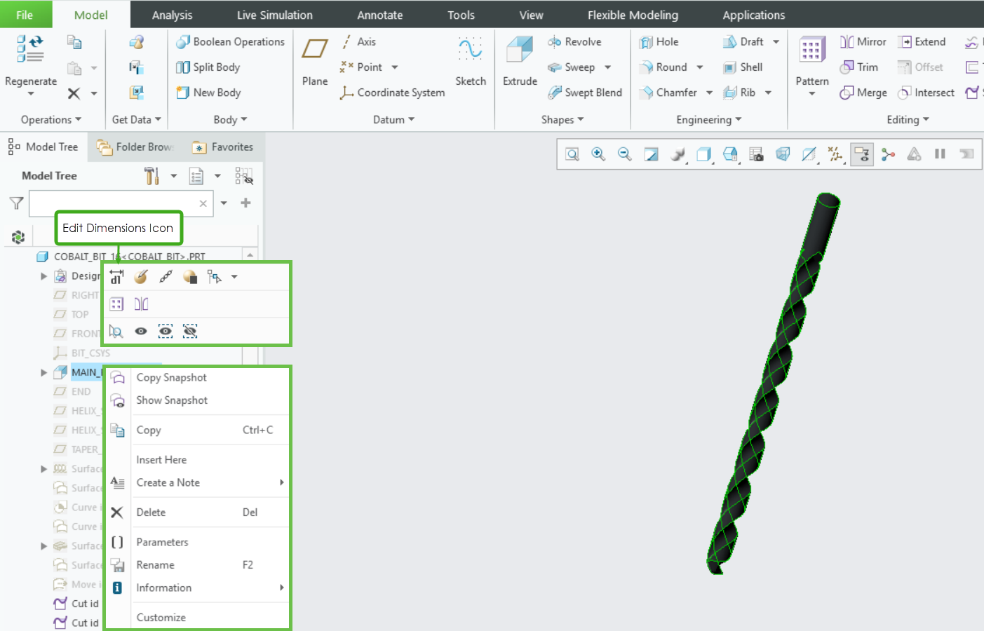Pause the live simulation in the view toolbar
This screenshot has height=631, width=984.
pyautogui.click(x=940, y=154)
